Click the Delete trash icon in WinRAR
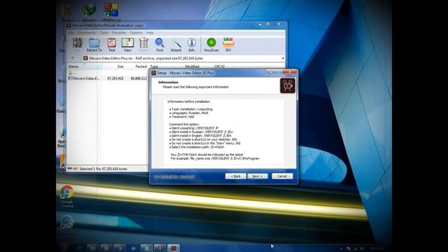This screenshot has width=448, height=252. (x=143, y=45)
